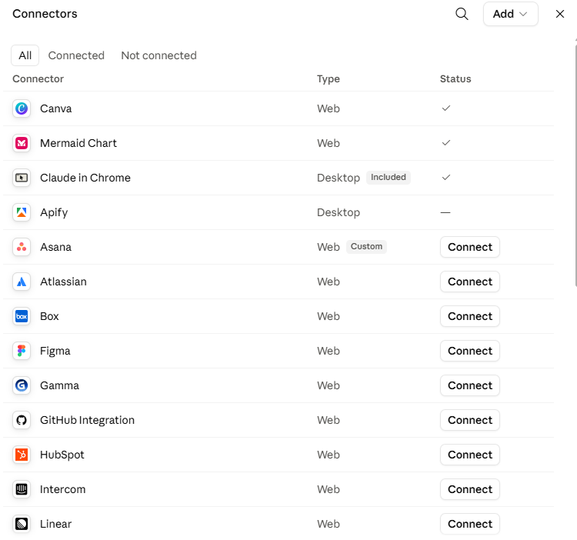Click the Claude in Chrome checkmark
The width and height of the screenshot is (577, 540).
[x=446, y=177]
